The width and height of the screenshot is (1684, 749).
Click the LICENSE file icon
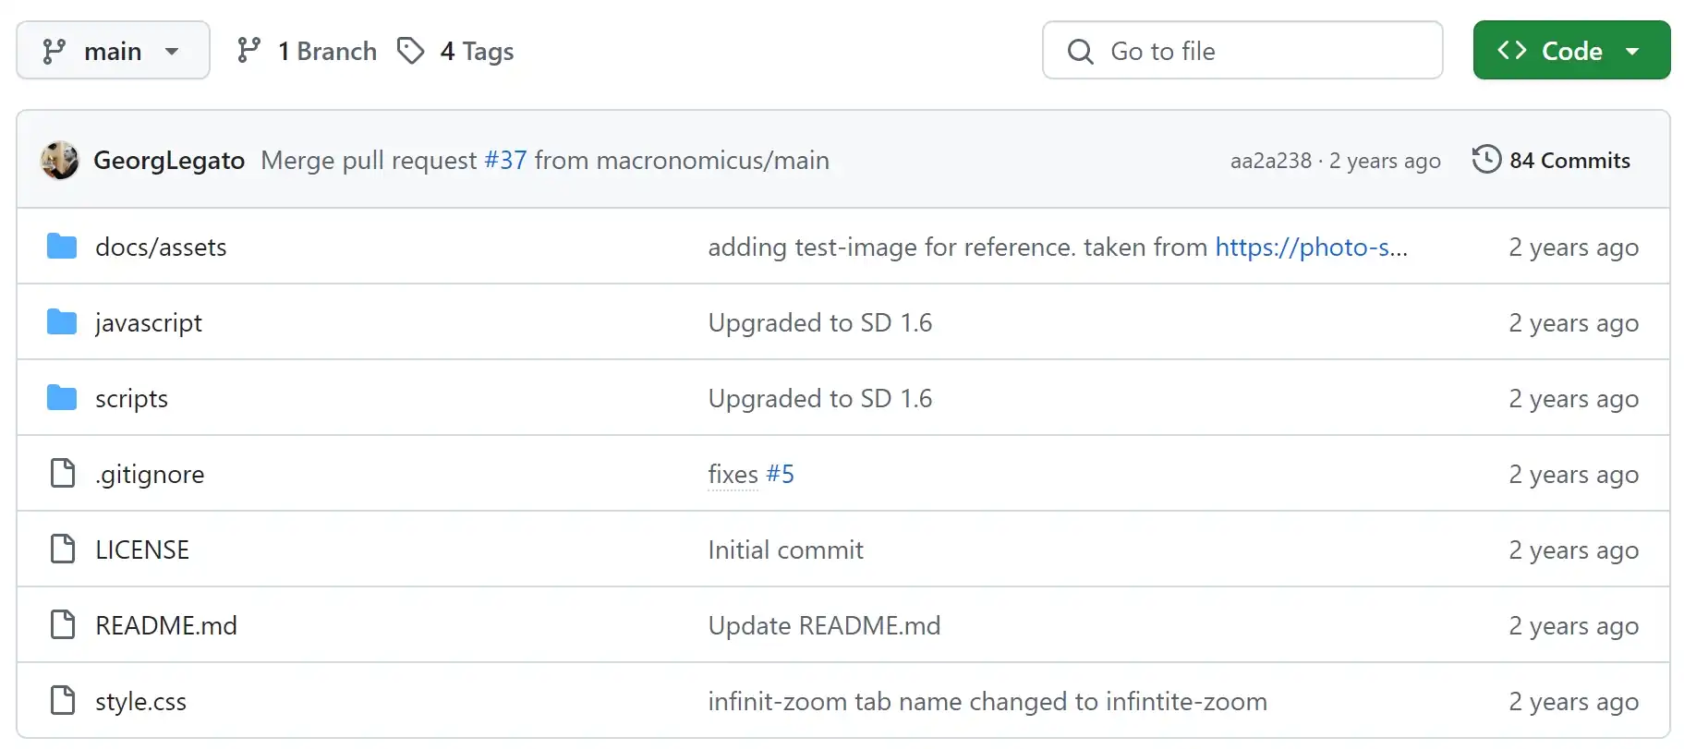pos(63,549)
